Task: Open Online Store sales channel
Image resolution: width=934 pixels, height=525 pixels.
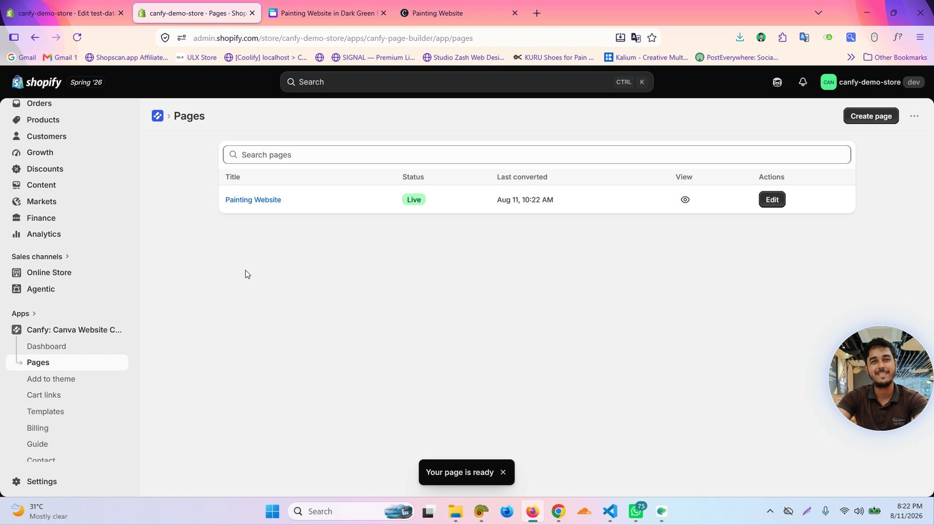Action: (49, 273)
